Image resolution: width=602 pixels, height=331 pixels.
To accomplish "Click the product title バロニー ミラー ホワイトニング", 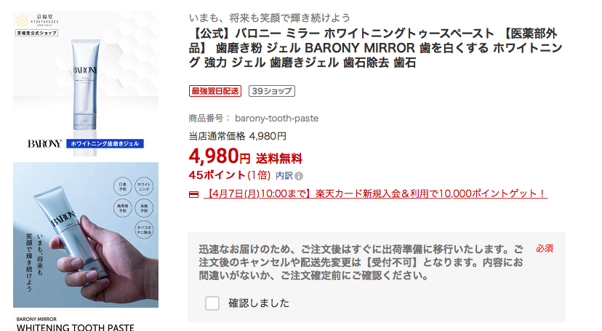I will click(375, 48).
